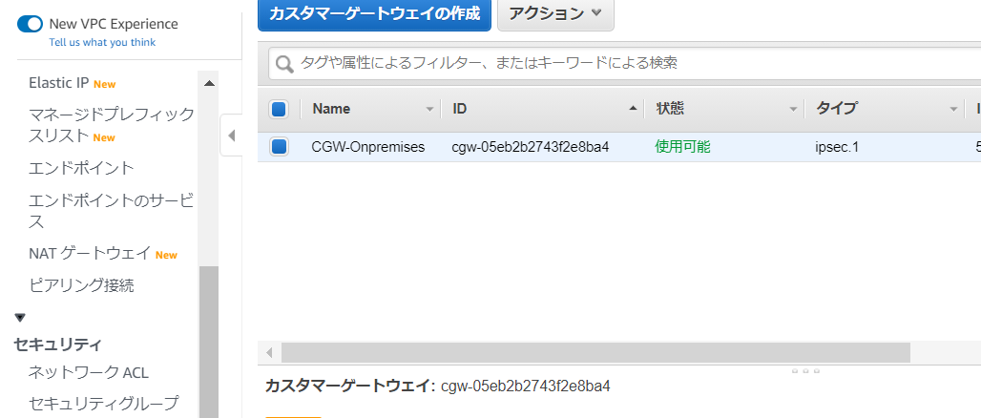Click the magnifier search icon

click(x=284, y=65)
